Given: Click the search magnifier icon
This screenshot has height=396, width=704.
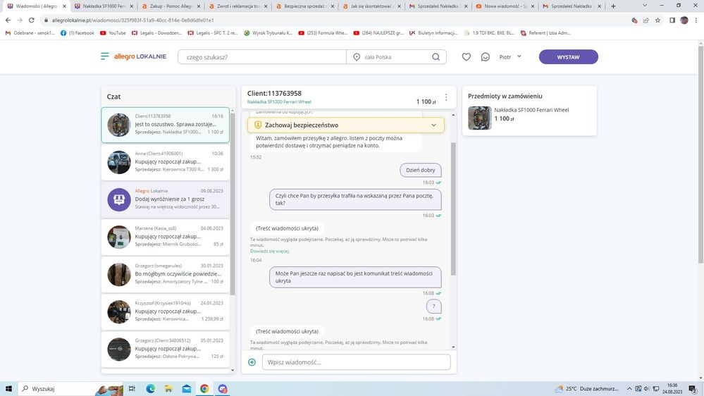Looking at the screenshot, I should click(x=436, y=57).
